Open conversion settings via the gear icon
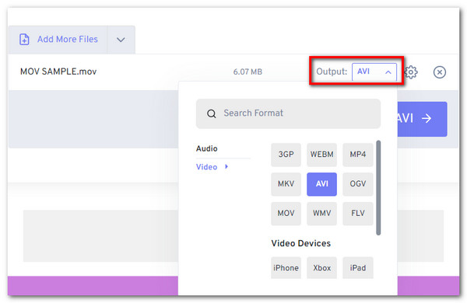Screen dimensions: 467x303 pyautogui.click(x=411, y=72)
